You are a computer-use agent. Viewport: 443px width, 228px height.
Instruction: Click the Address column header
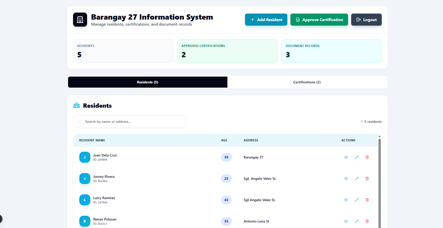pyautogui.click(x=251, y=140)
